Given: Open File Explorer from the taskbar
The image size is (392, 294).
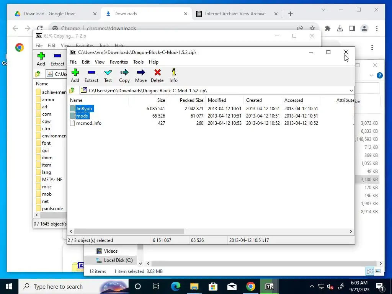Looking at the screenshot, I should [194, 286].
